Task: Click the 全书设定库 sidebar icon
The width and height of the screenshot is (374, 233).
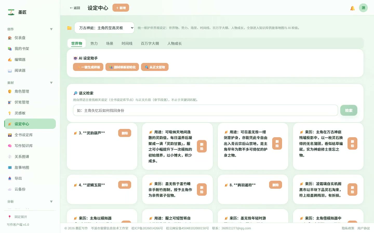Action: coord(10,135)
